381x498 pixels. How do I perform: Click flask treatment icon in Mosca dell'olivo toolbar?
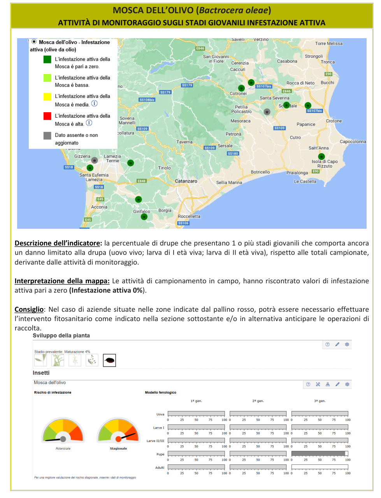[328, 384]
